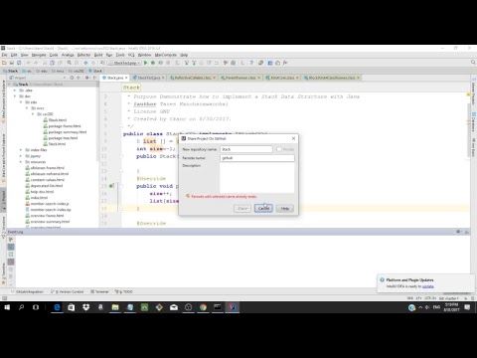The width and height of the screenshot is (477, 358).
Task: Click the Search Everywhere magnifier at top right
Action: 473,63
